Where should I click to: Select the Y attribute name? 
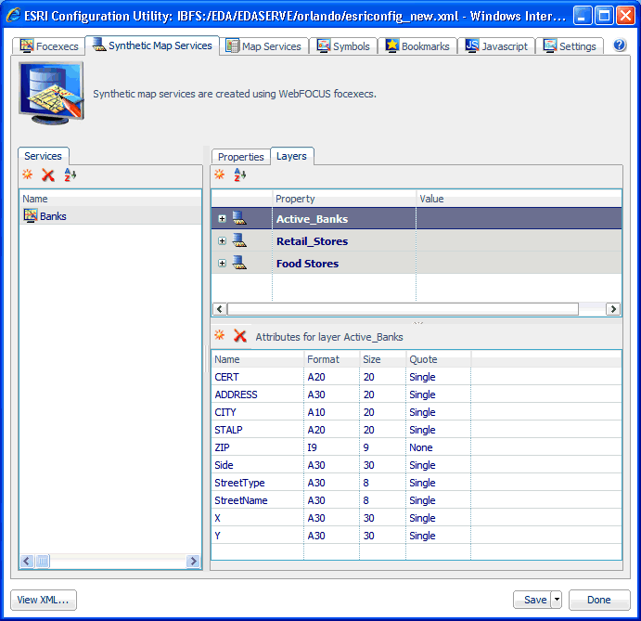[x=217, y=536]
